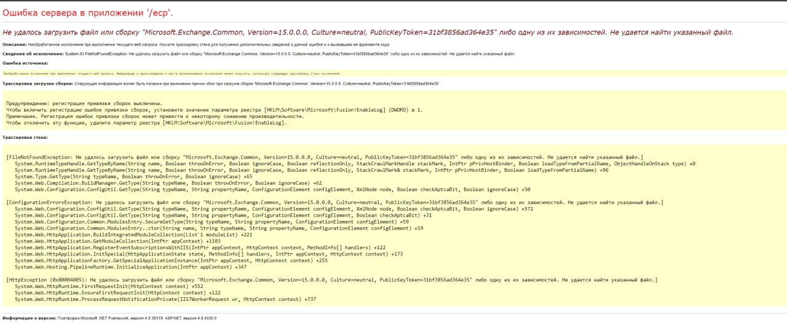Click the italic dark-red error message under the heading
This screenshot has width=787, height=331.
coord(368,32)
